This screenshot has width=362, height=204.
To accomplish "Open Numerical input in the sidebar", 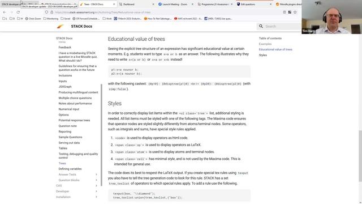I will (x=69, y=109).
